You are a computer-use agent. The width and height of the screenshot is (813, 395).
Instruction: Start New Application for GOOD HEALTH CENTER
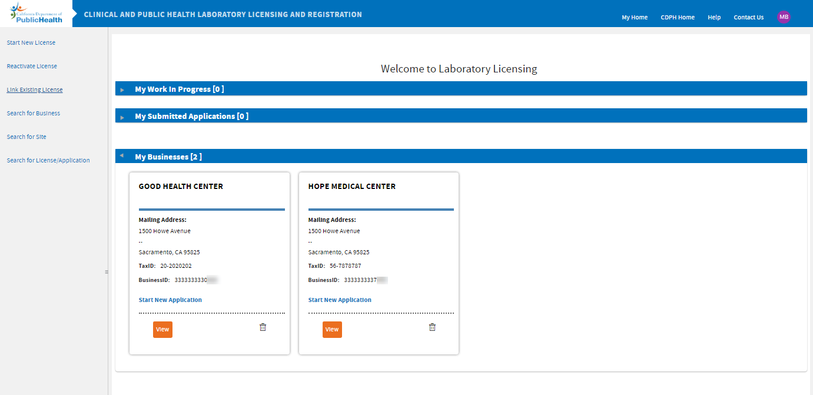(x=170, y=300)
